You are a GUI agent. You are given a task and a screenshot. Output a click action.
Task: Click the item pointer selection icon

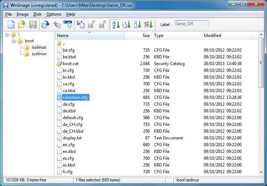tap(68, 25)
